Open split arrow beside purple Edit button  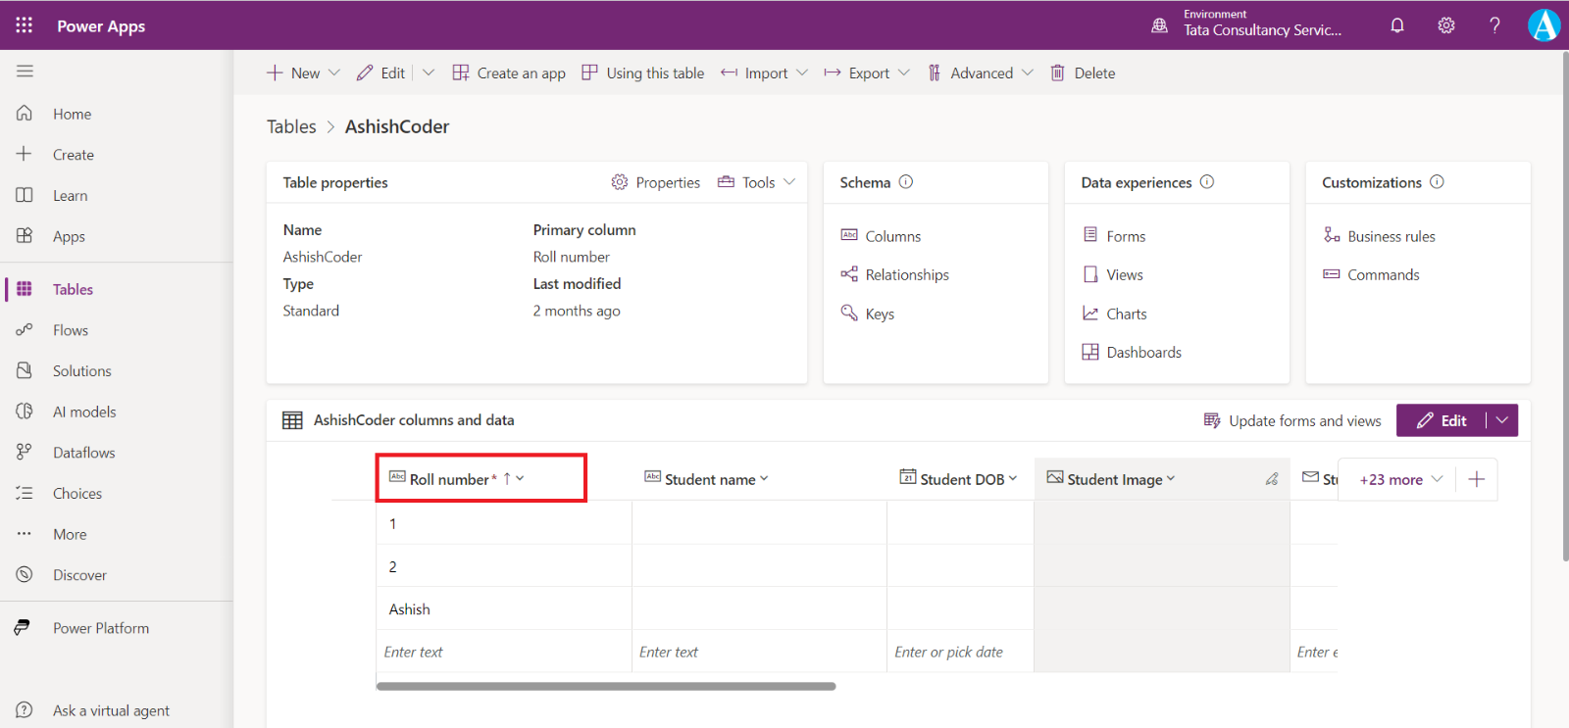tap(1502, 420)
